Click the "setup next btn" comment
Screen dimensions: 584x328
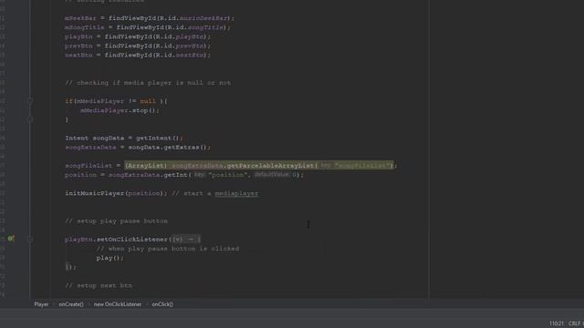tap(99, 285)
